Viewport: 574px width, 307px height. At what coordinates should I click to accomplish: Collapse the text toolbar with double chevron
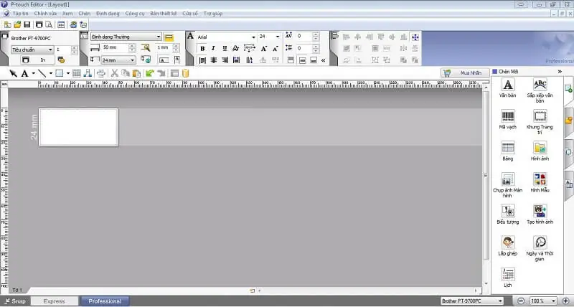point(324,61)
